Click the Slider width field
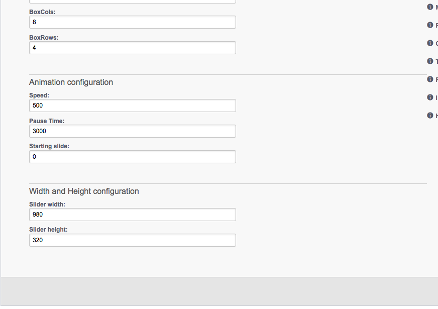The image size is (438, 309). [133, 215]
